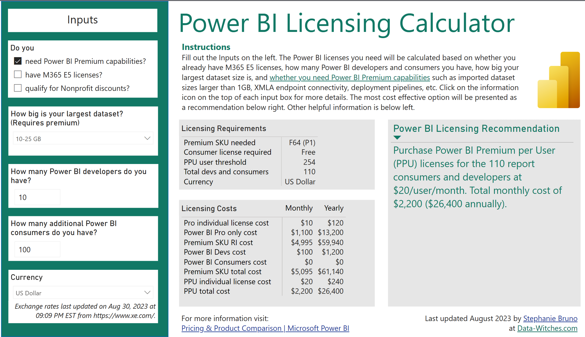Select PPU individual license cost row label
This screenshot has height=337, width=585.
pyautogui.click(x=227, y=282)
